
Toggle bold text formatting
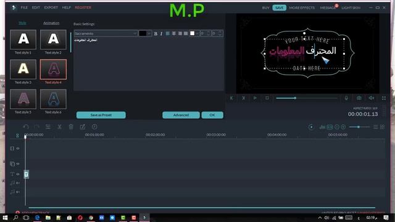coord(156,33)
